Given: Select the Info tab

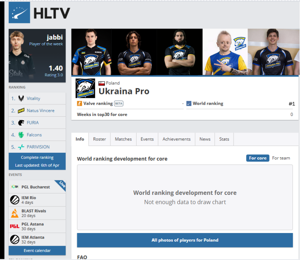Looking at the screenshot, I should click(x=80, y=139).
